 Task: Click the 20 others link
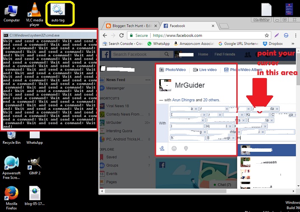click(211, 100)
